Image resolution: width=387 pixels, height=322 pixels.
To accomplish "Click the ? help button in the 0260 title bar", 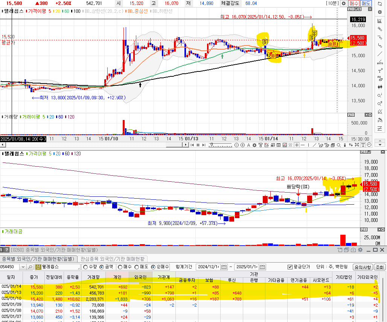I will click(x=7, y=250).
